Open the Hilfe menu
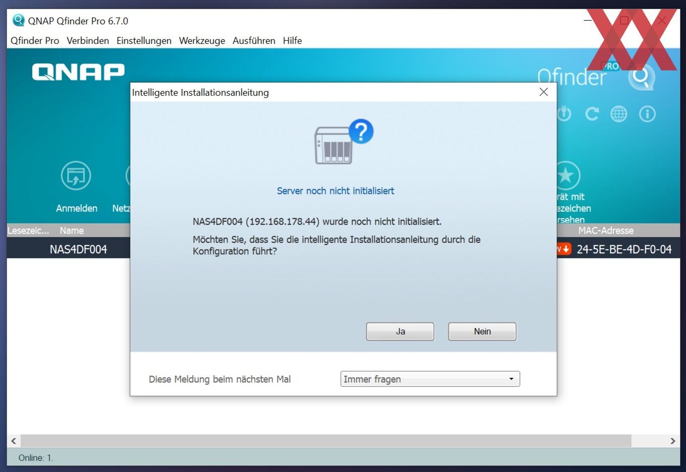 click(x=293, y=41)
